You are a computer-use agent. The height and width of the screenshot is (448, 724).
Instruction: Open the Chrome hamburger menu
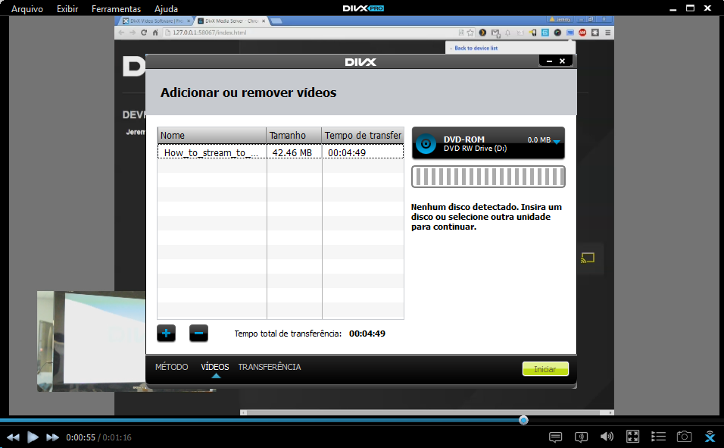607,33
